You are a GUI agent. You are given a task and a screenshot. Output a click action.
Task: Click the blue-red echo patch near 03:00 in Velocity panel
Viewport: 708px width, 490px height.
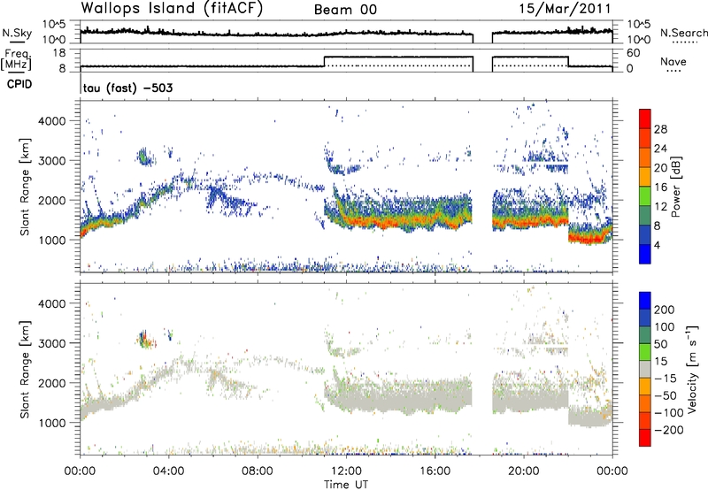pyautogui.click(x=145, y=340)
